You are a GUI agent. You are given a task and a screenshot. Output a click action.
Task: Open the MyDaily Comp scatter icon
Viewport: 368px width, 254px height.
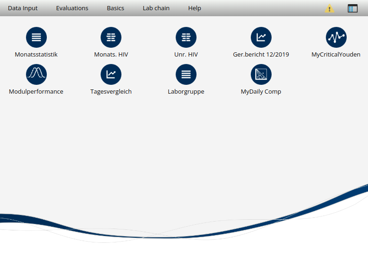(x=261, y=75)
